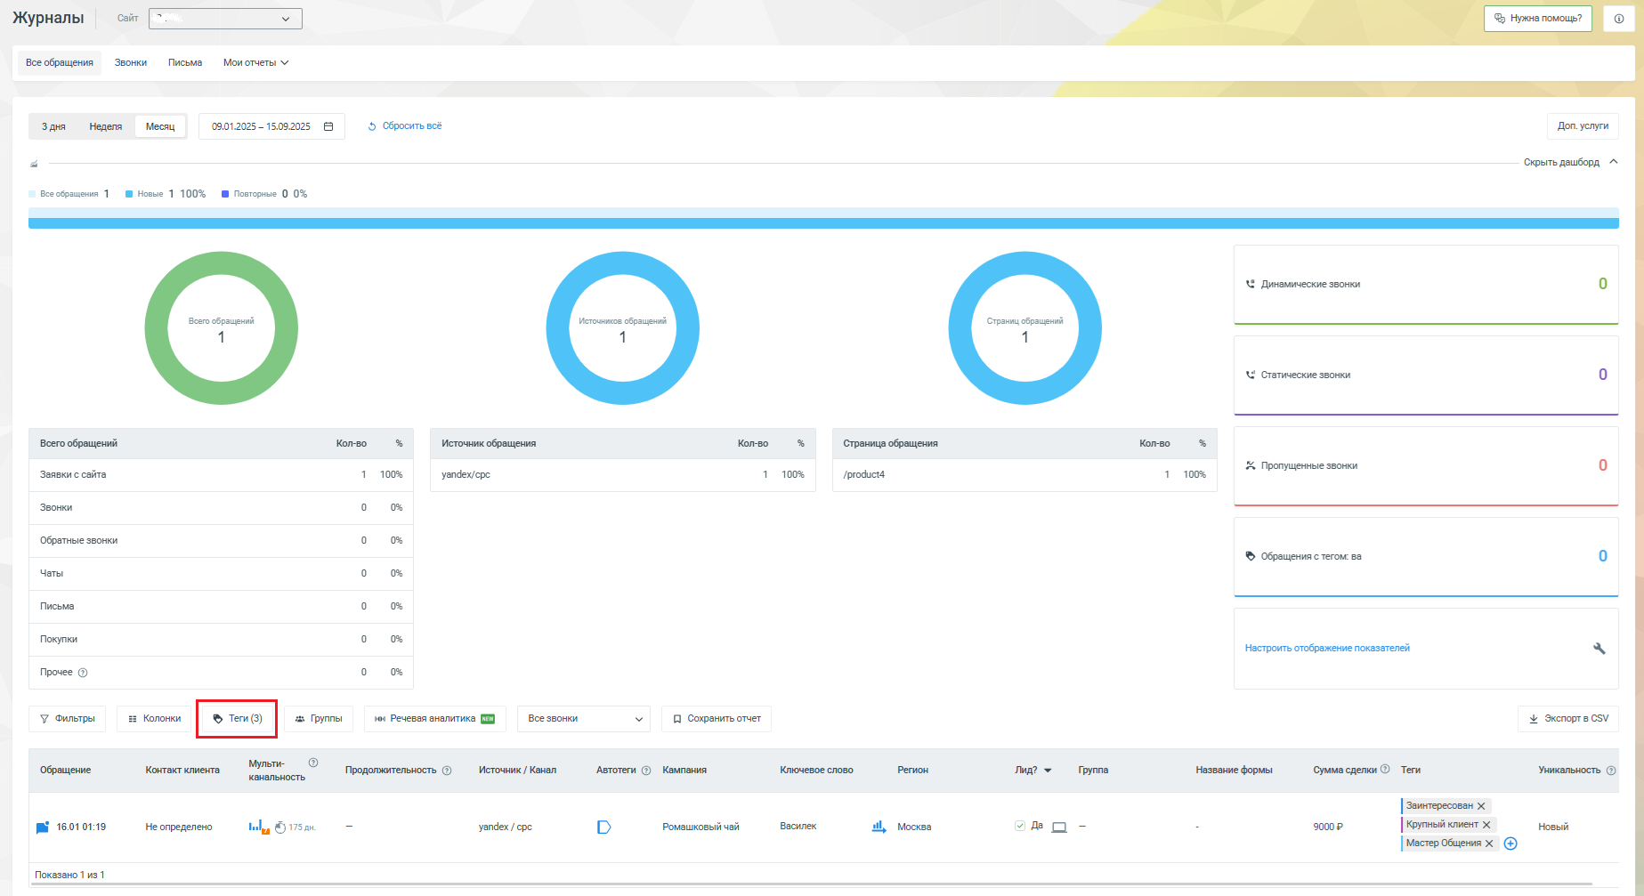Click the chat message icon for 16.01 request
The width and height of the screenshot is (1644, 896).
pyautogui.click(x=42, y=827)
